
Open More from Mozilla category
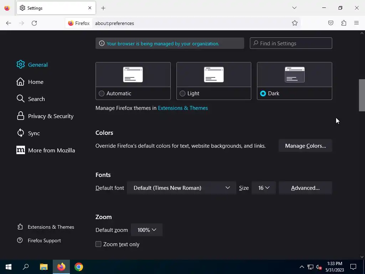[46, 150]
